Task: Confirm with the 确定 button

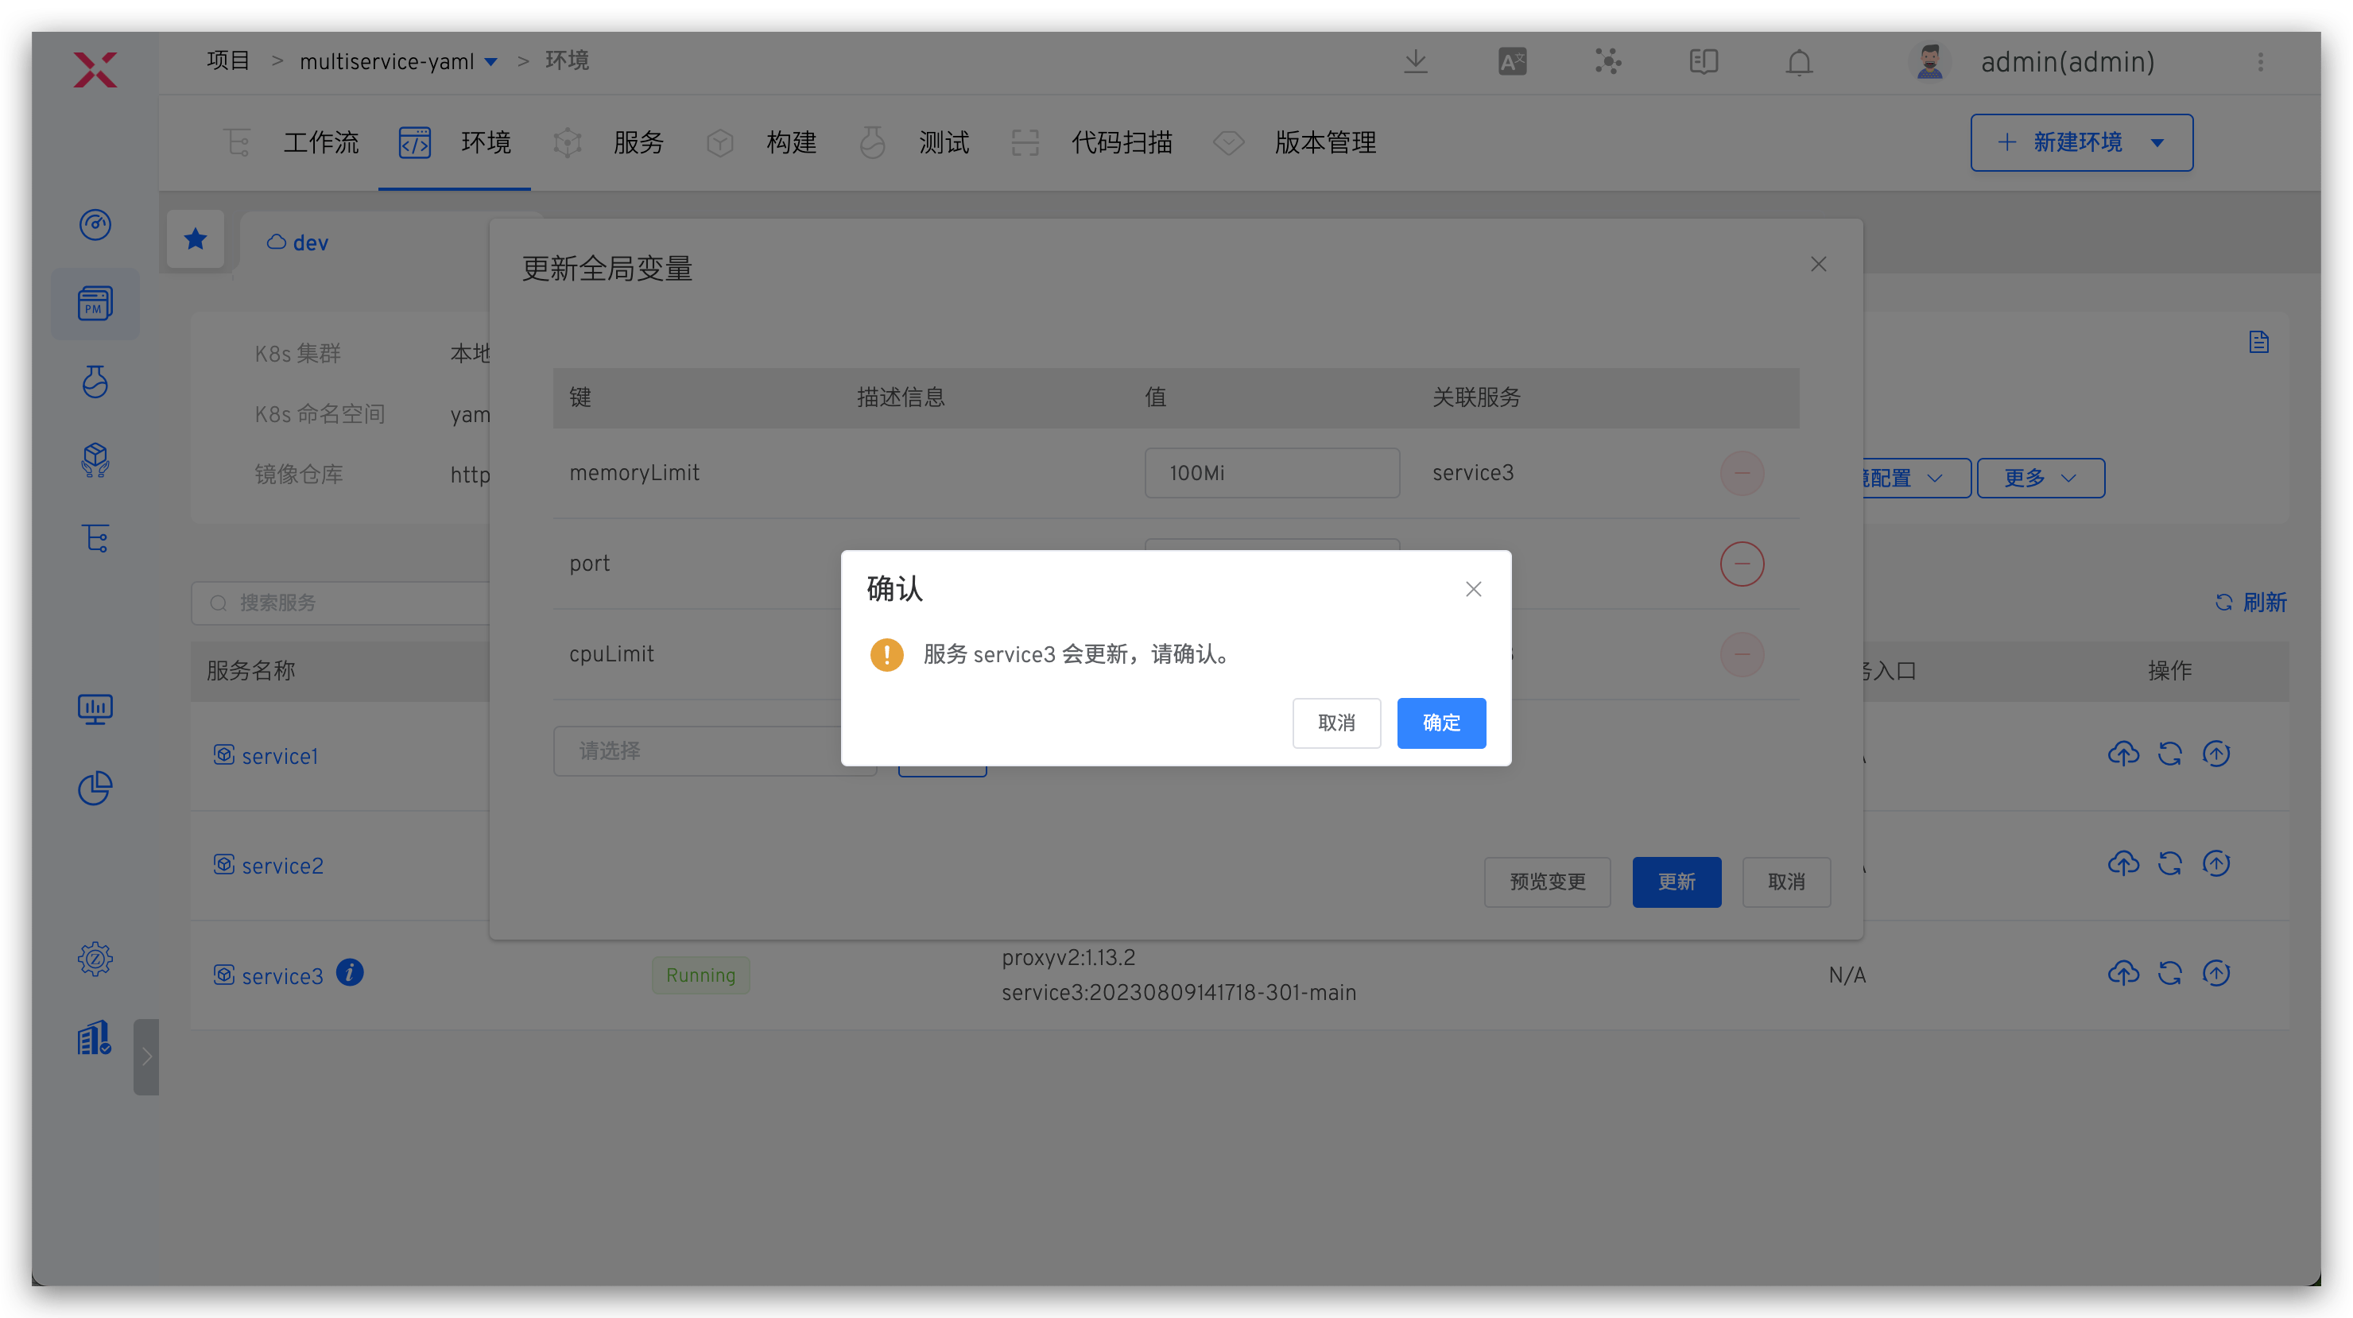Action: click(1440, 723)
